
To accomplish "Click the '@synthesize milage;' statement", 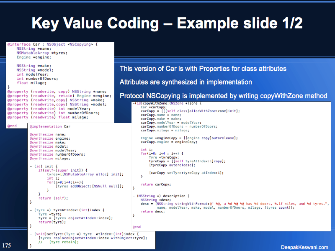I will (47, 158).
